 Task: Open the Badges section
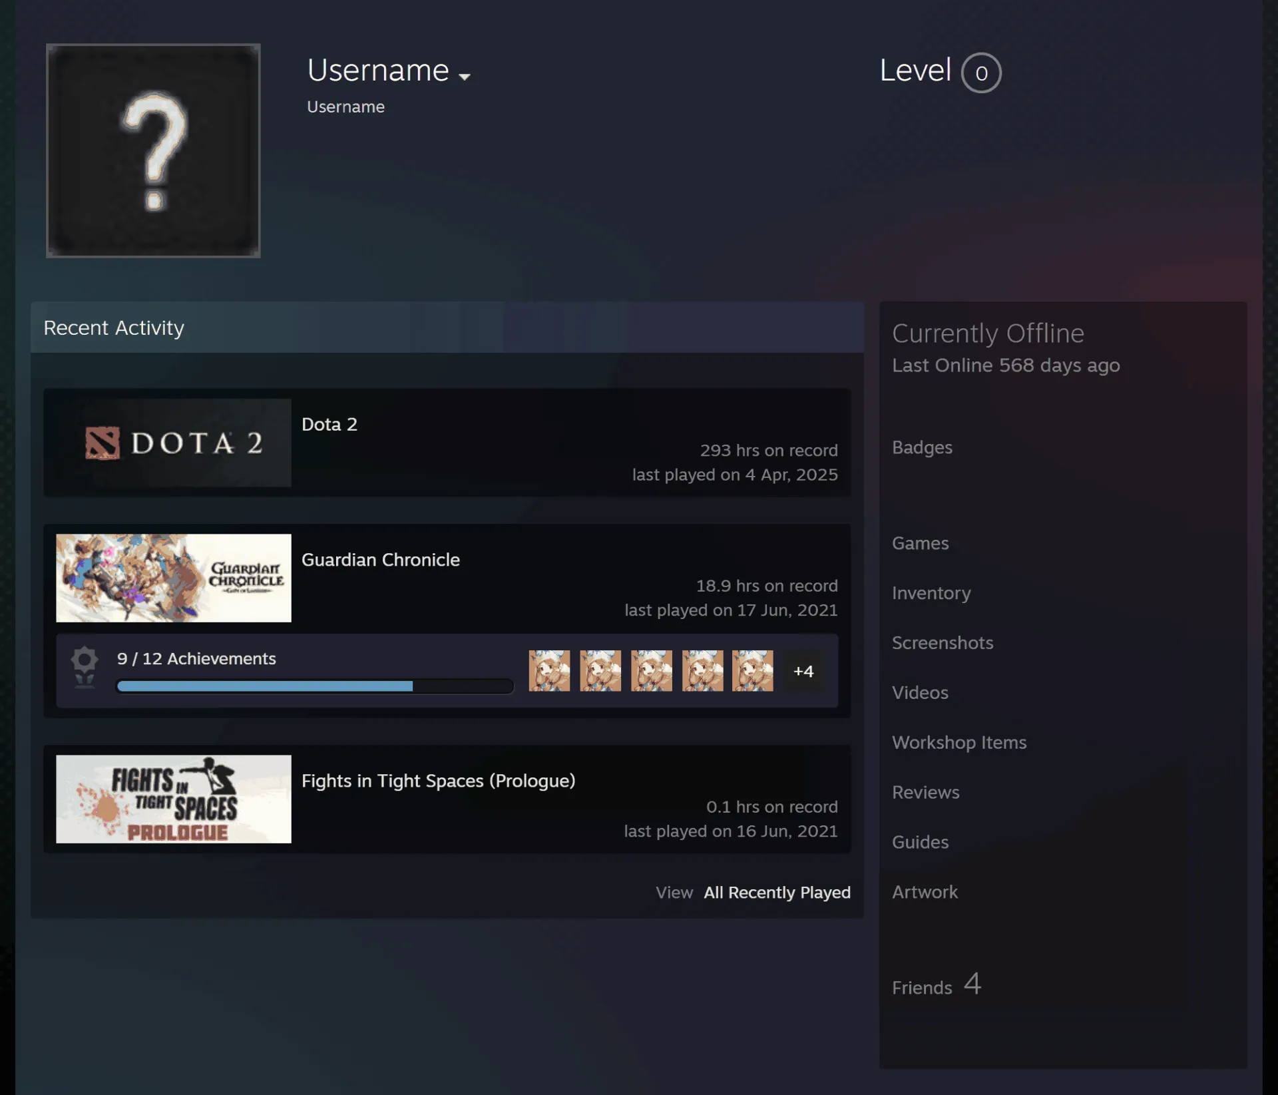922,447
